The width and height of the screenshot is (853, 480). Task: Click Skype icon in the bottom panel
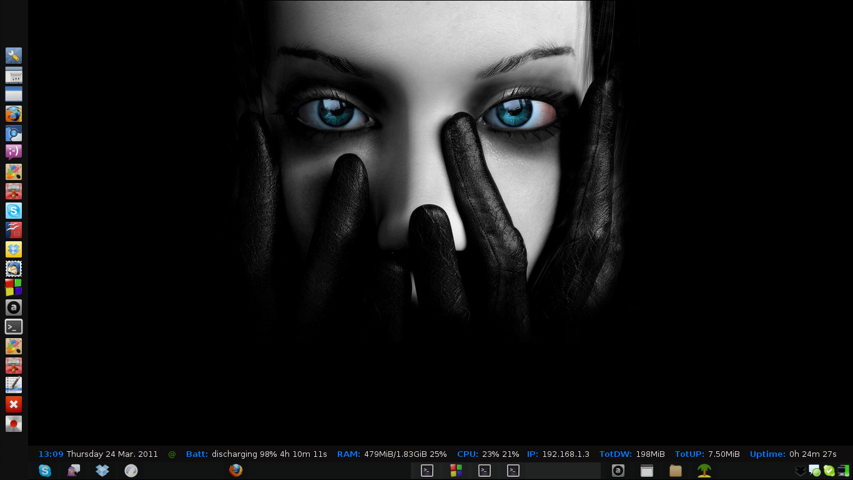(x=45, y=471)
